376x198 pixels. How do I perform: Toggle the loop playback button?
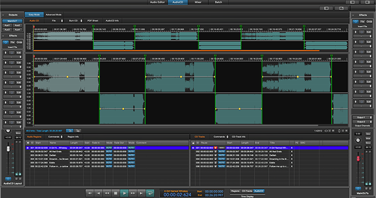(150, 193)
